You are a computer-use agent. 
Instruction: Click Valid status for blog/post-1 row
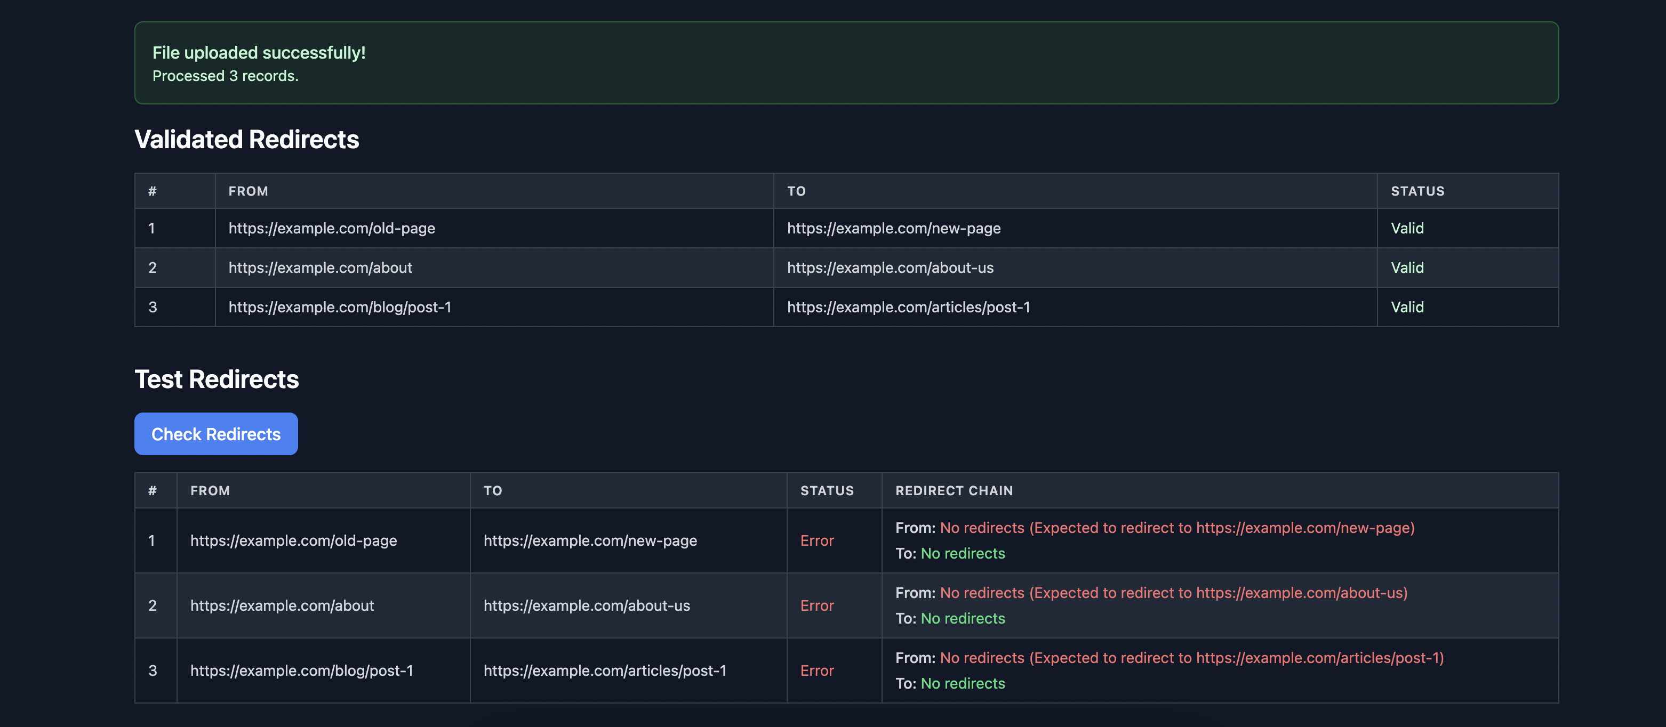[x=1407, y=307]
